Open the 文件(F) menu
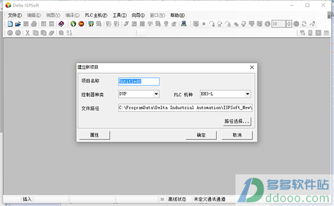The width and height of the screenshot is (334, 206). (15, 16)
